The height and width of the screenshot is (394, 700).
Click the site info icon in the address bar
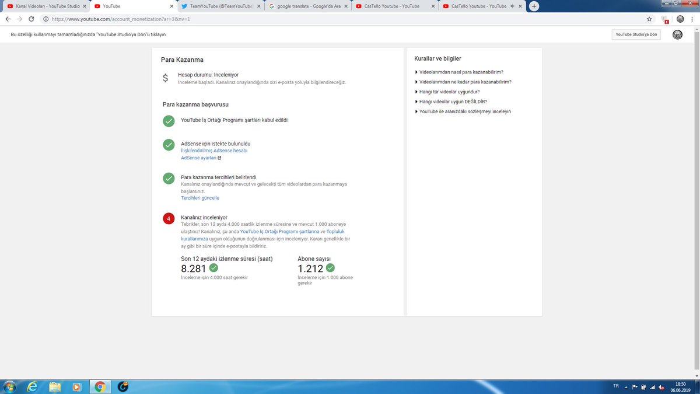pyautogui.click(x=45, y=19)
